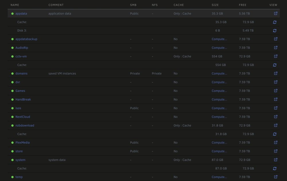Compute the size of appdatabackup share
Image resolution: width=287 pixels, height=181 pixels.
coord(219,39)
